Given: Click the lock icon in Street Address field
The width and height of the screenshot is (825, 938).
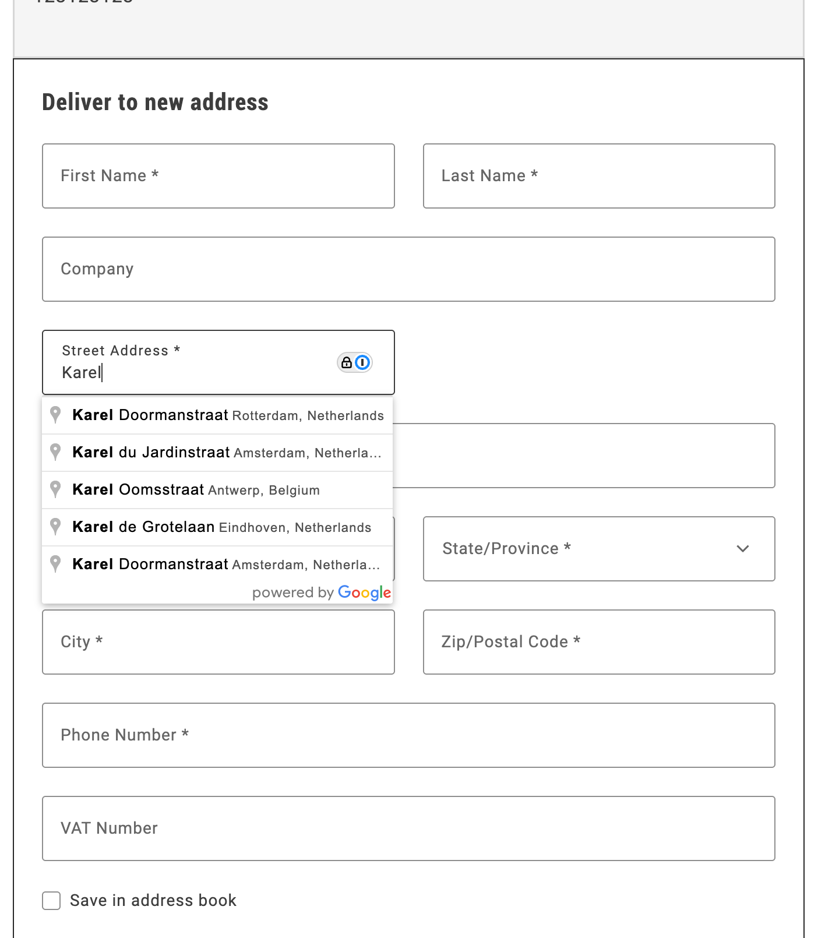Looking at the screenshot, I should tap(347, 362).
